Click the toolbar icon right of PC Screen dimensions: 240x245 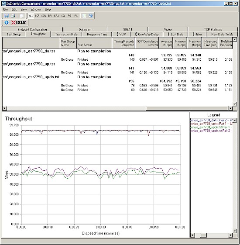[84, 16]
